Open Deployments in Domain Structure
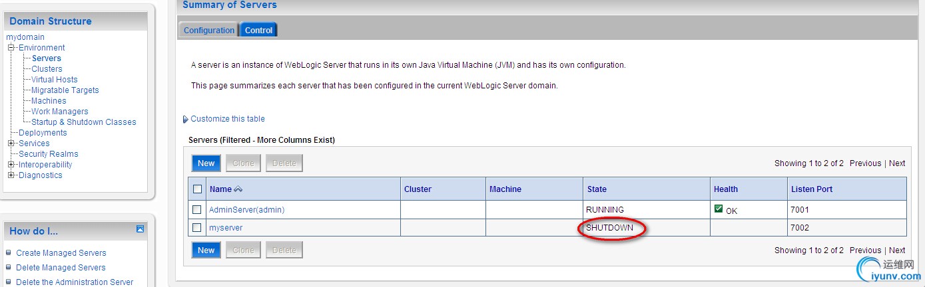The image size is (925, 287). (x=43, y=133)
